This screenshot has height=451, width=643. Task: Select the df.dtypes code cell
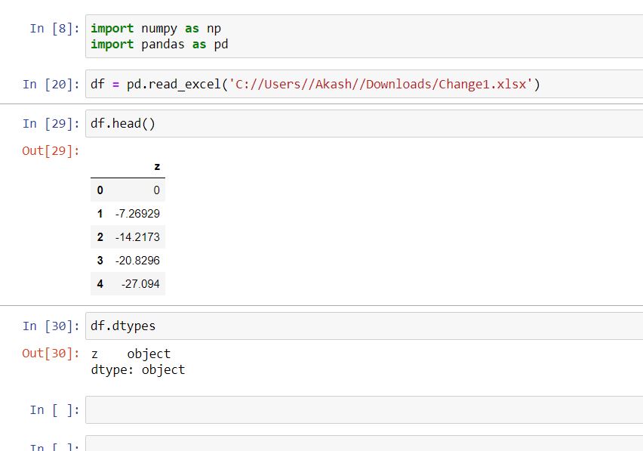click(365, 326)
